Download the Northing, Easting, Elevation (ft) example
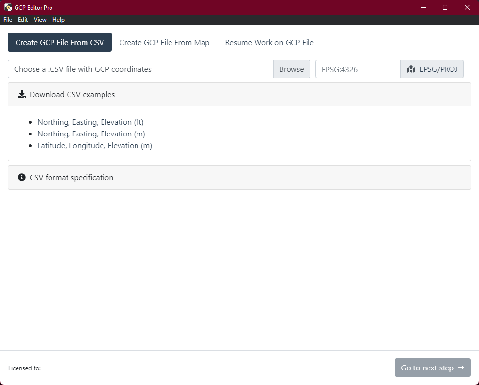 [90, 122]
